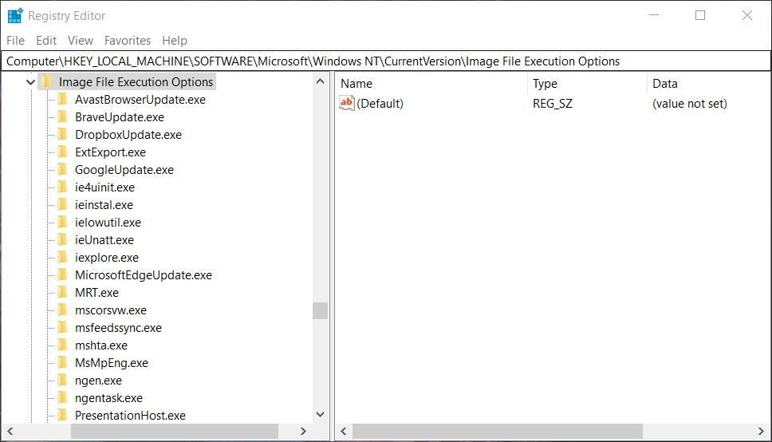Click the ieUnatt.exe folder icon
Screen dimensions: 772x442
62,240
